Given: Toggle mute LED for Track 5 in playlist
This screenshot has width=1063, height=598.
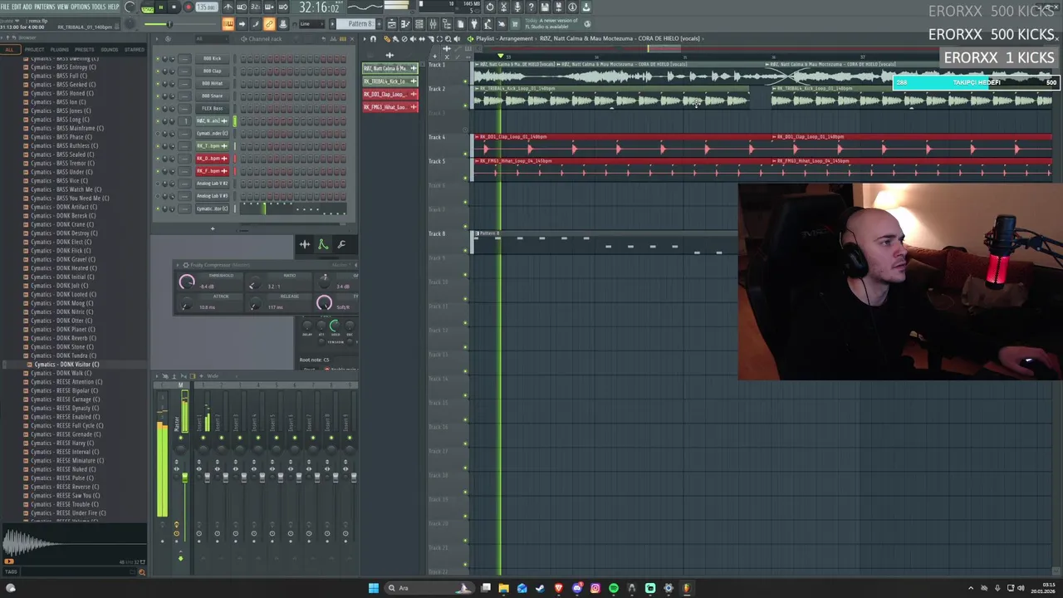Looking at the screenshot, I should pyautogui.click(x=465, y=178).
